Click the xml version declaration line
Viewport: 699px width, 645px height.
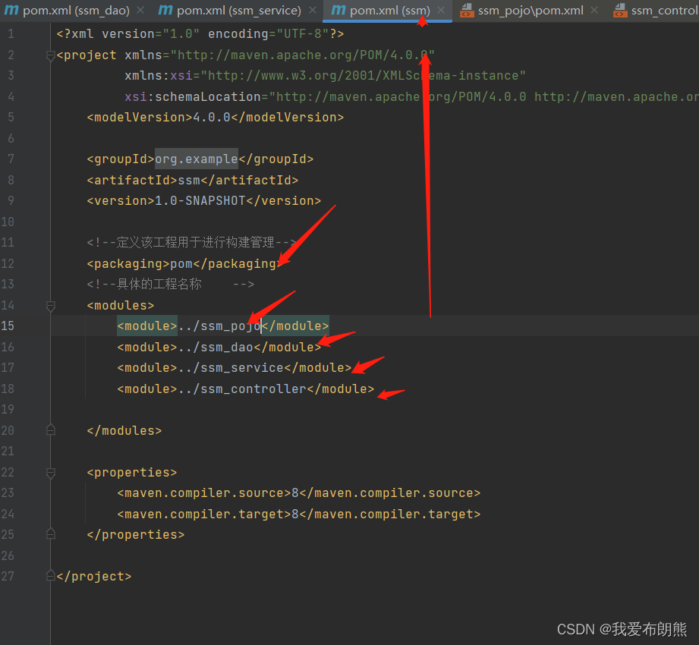click(200, 34)
